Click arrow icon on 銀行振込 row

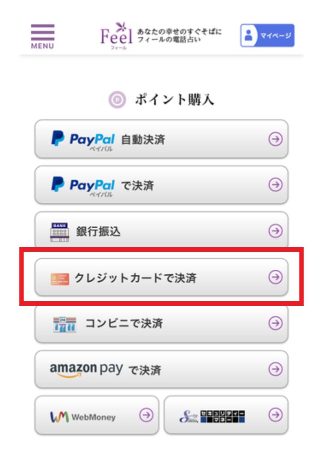point(275,231)
